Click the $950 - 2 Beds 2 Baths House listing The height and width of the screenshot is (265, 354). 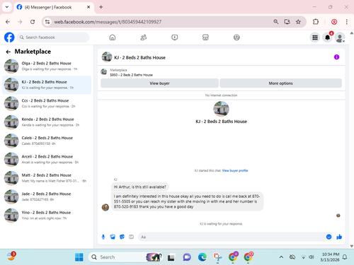131,75
